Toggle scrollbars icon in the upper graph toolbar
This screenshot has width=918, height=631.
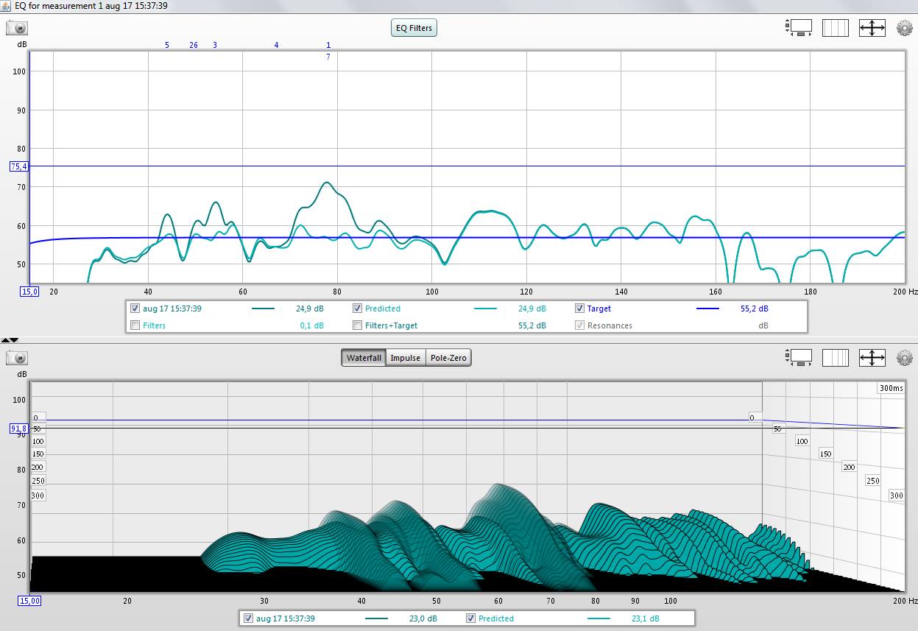[799, 28]
